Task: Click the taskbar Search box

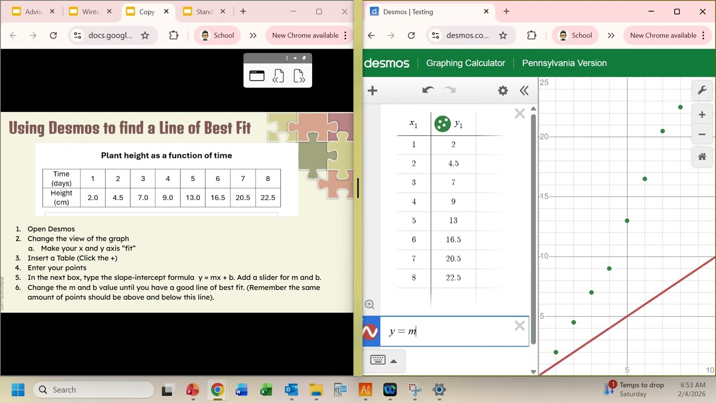Action: (93, 390)
